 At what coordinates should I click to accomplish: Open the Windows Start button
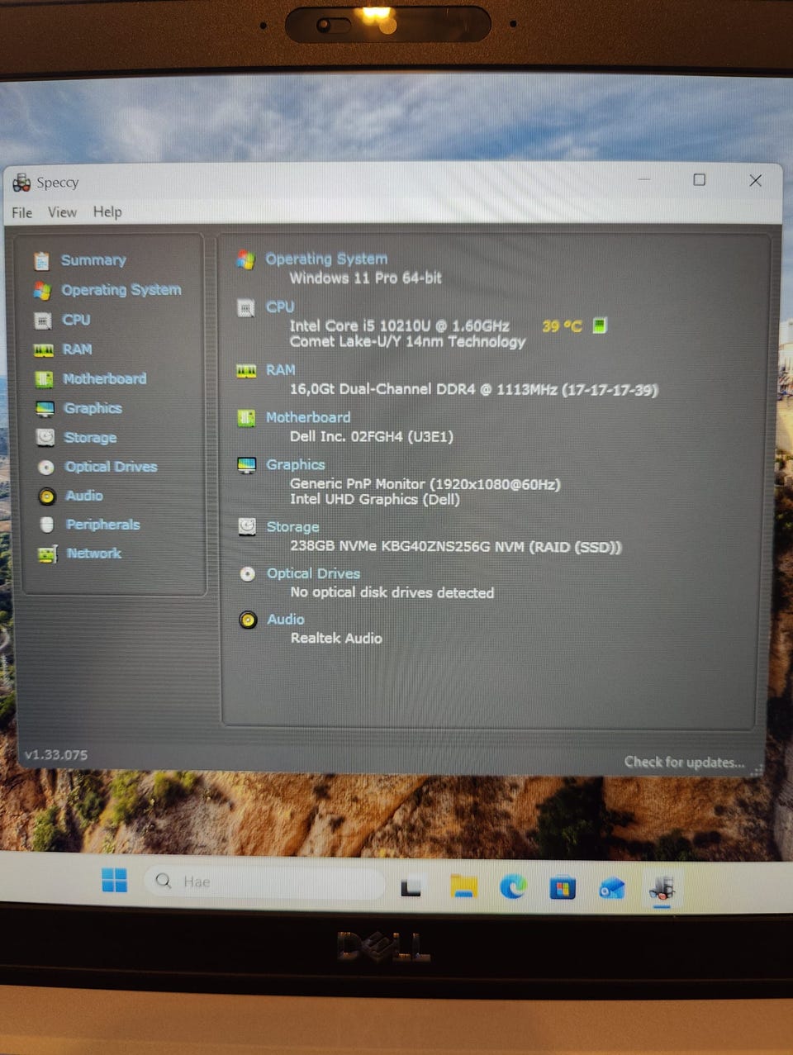pos(114,881)
